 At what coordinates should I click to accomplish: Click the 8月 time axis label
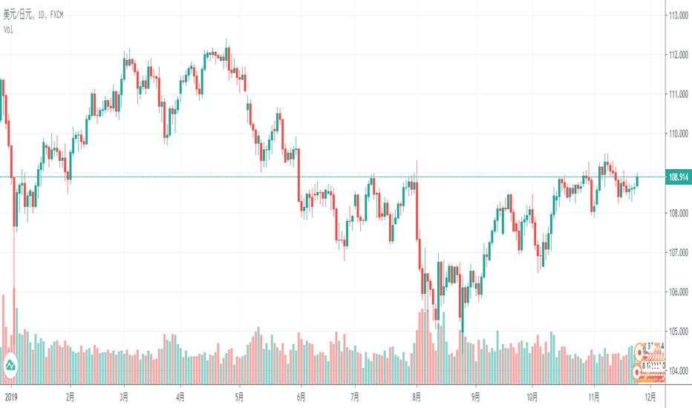417,396
